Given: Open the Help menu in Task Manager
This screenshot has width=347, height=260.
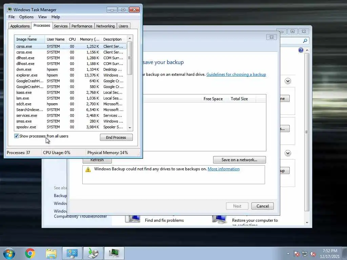Looking at the screenshot, I should coord(56,17).
